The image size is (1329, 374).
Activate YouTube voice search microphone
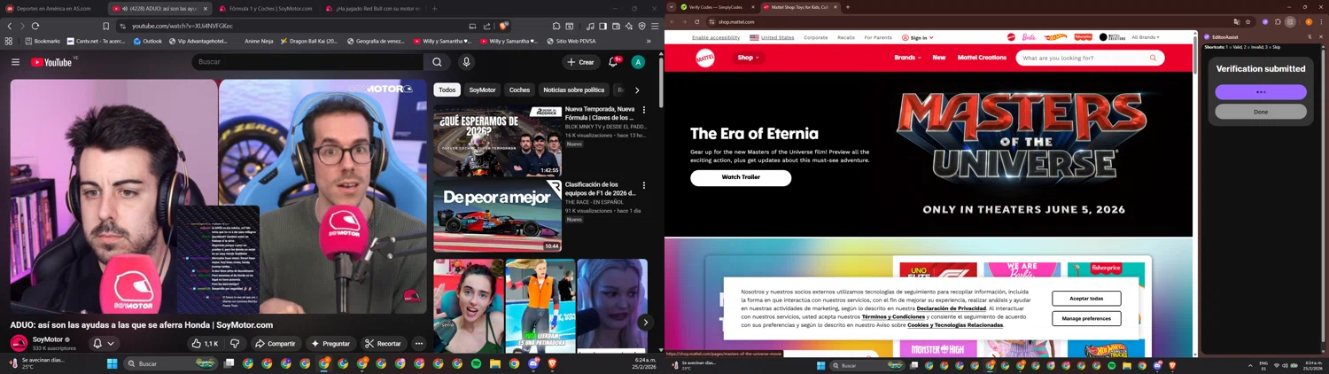[x=466, y=62]
